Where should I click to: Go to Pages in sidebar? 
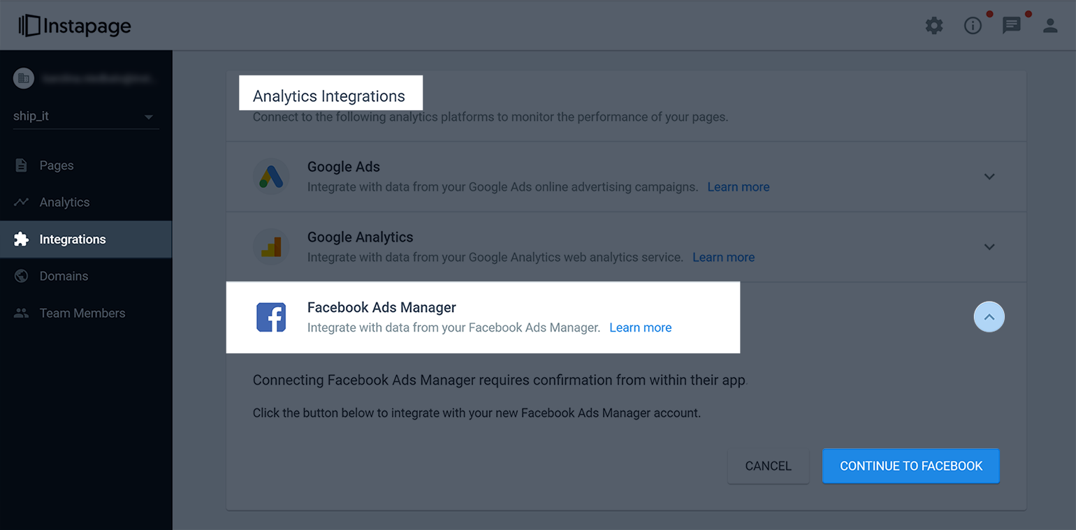86,165
